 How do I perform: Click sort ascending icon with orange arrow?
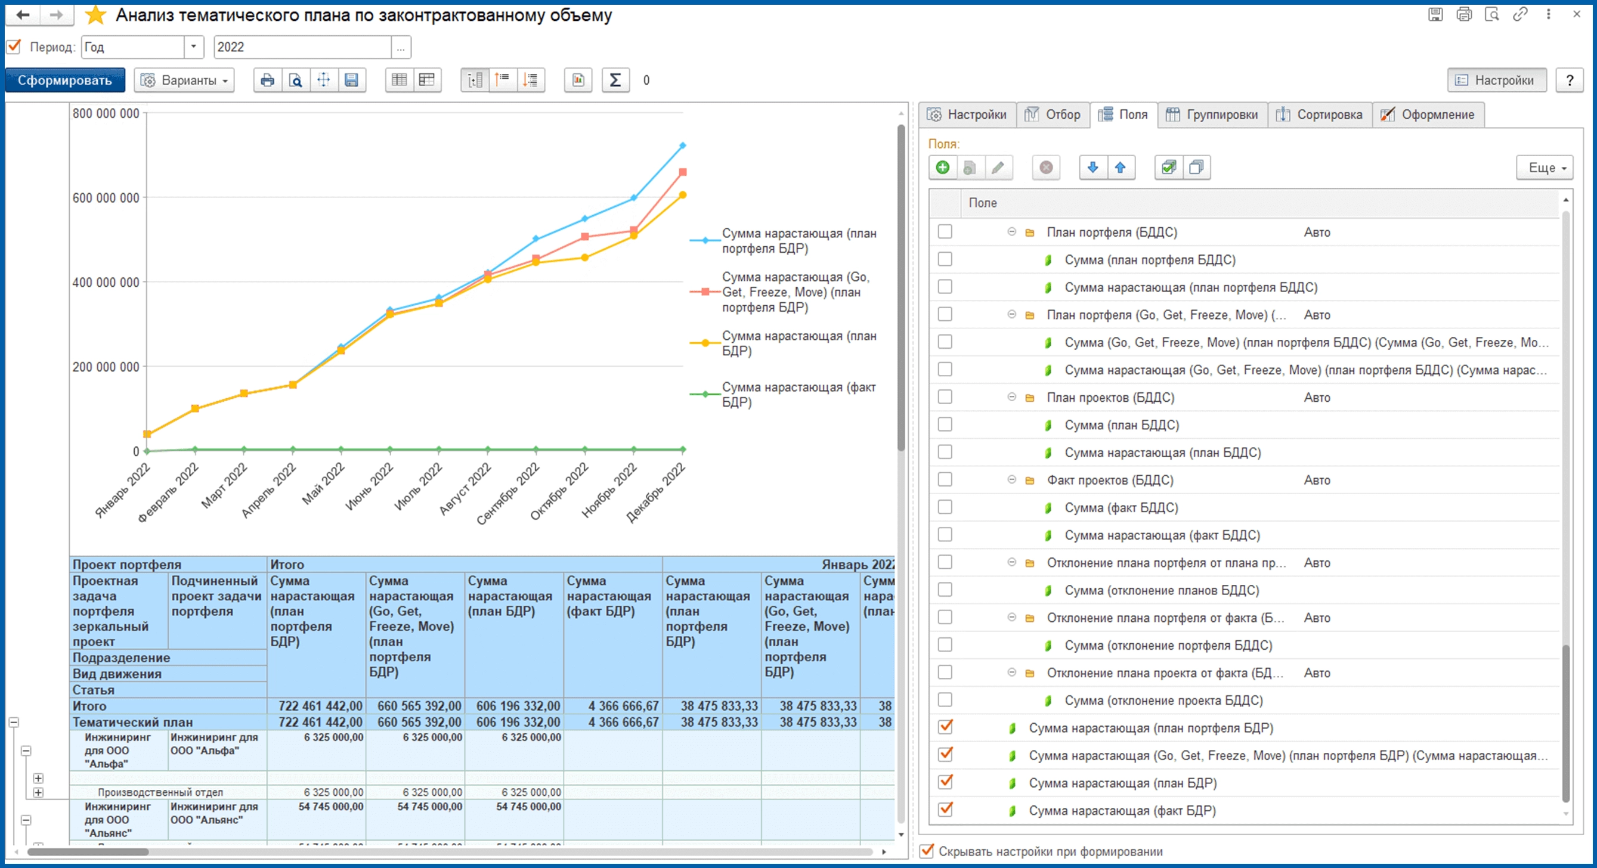pos(502,80)
